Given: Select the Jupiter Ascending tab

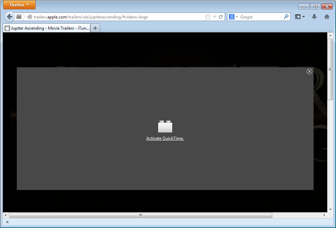Looking at the screenshot, I should coord(47,28).
